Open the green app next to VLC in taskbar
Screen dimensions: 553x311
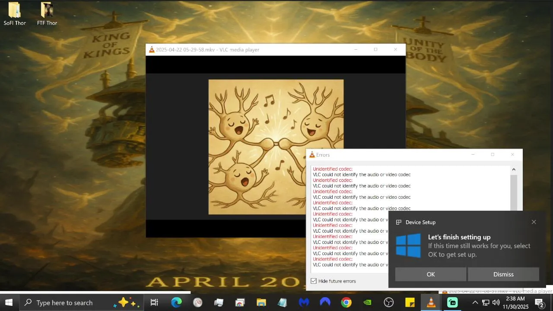click(452, 303)
